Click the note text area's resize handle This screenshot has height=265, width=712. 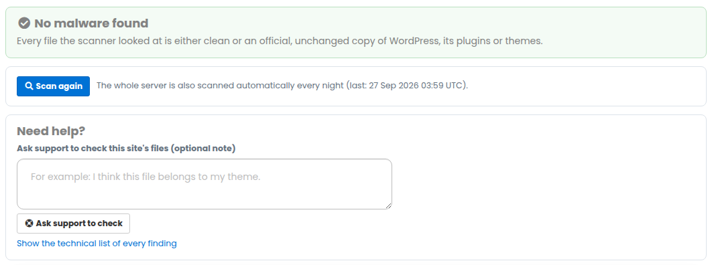(388, 205)
